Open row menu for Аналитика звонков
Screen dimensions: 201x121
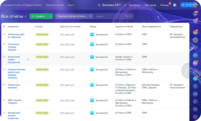(x=4, y=85)
